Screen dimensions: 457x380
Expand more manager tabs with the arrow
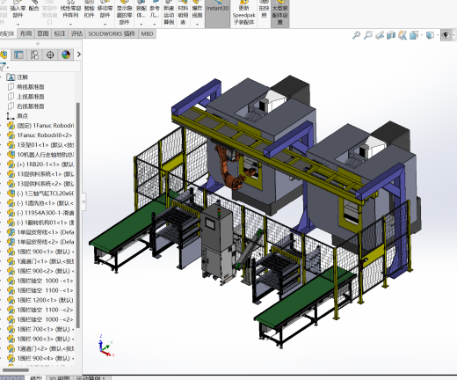tap(78, 55)
